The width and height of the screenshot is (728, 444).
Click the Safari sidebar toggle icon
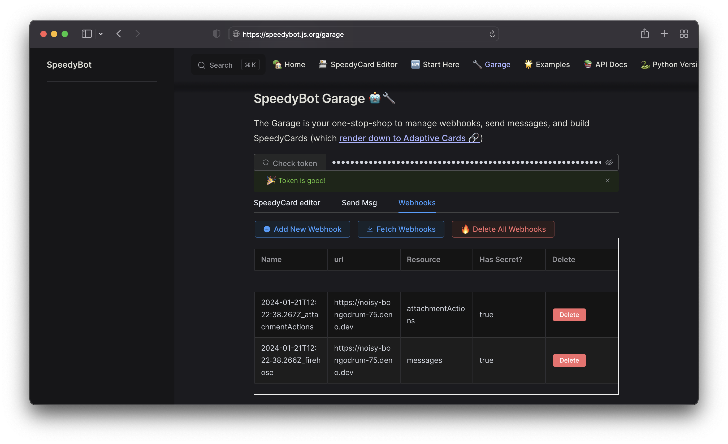click(86, 34)
